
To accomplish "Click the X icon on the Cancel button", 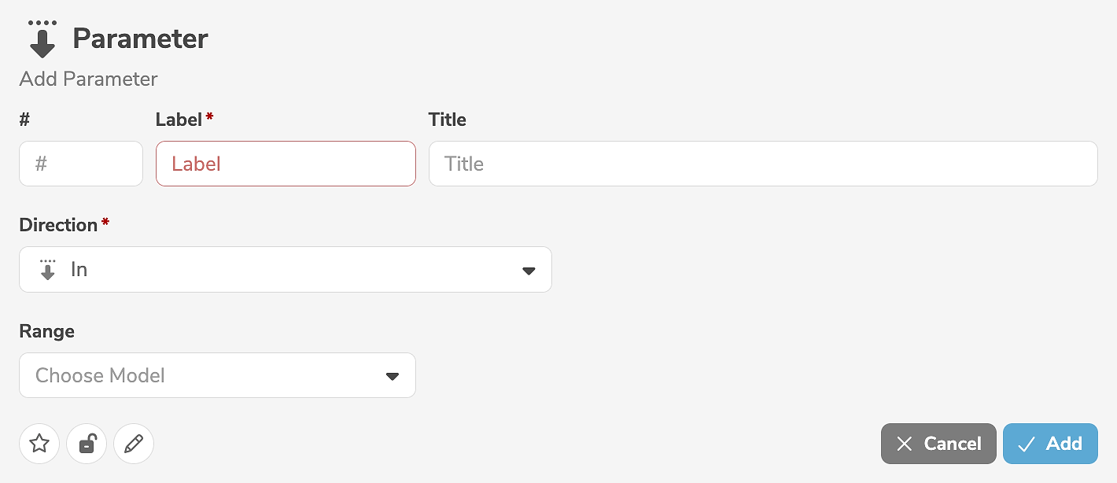I will [905, 444].
